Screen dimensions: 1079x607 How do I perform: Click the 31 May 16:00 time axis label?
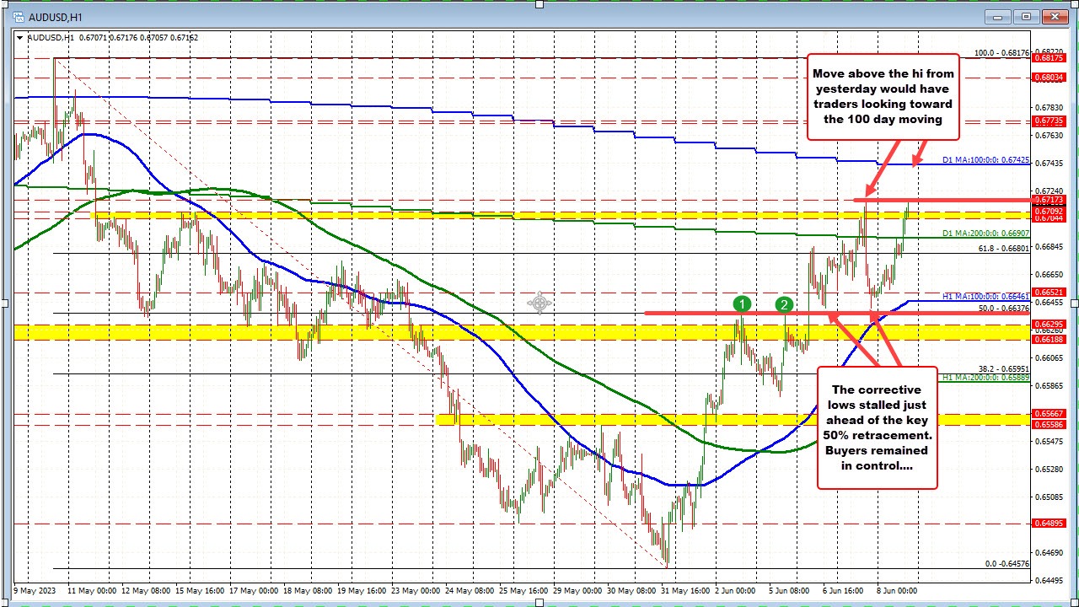point(687,591)
